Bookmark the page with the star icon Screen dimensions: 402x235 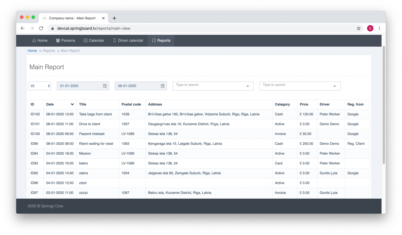pos(359,28)
